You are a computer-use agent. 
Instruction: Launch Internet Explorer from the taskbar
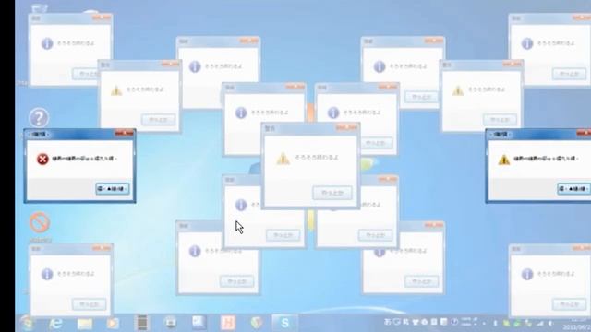click(55, 323)
